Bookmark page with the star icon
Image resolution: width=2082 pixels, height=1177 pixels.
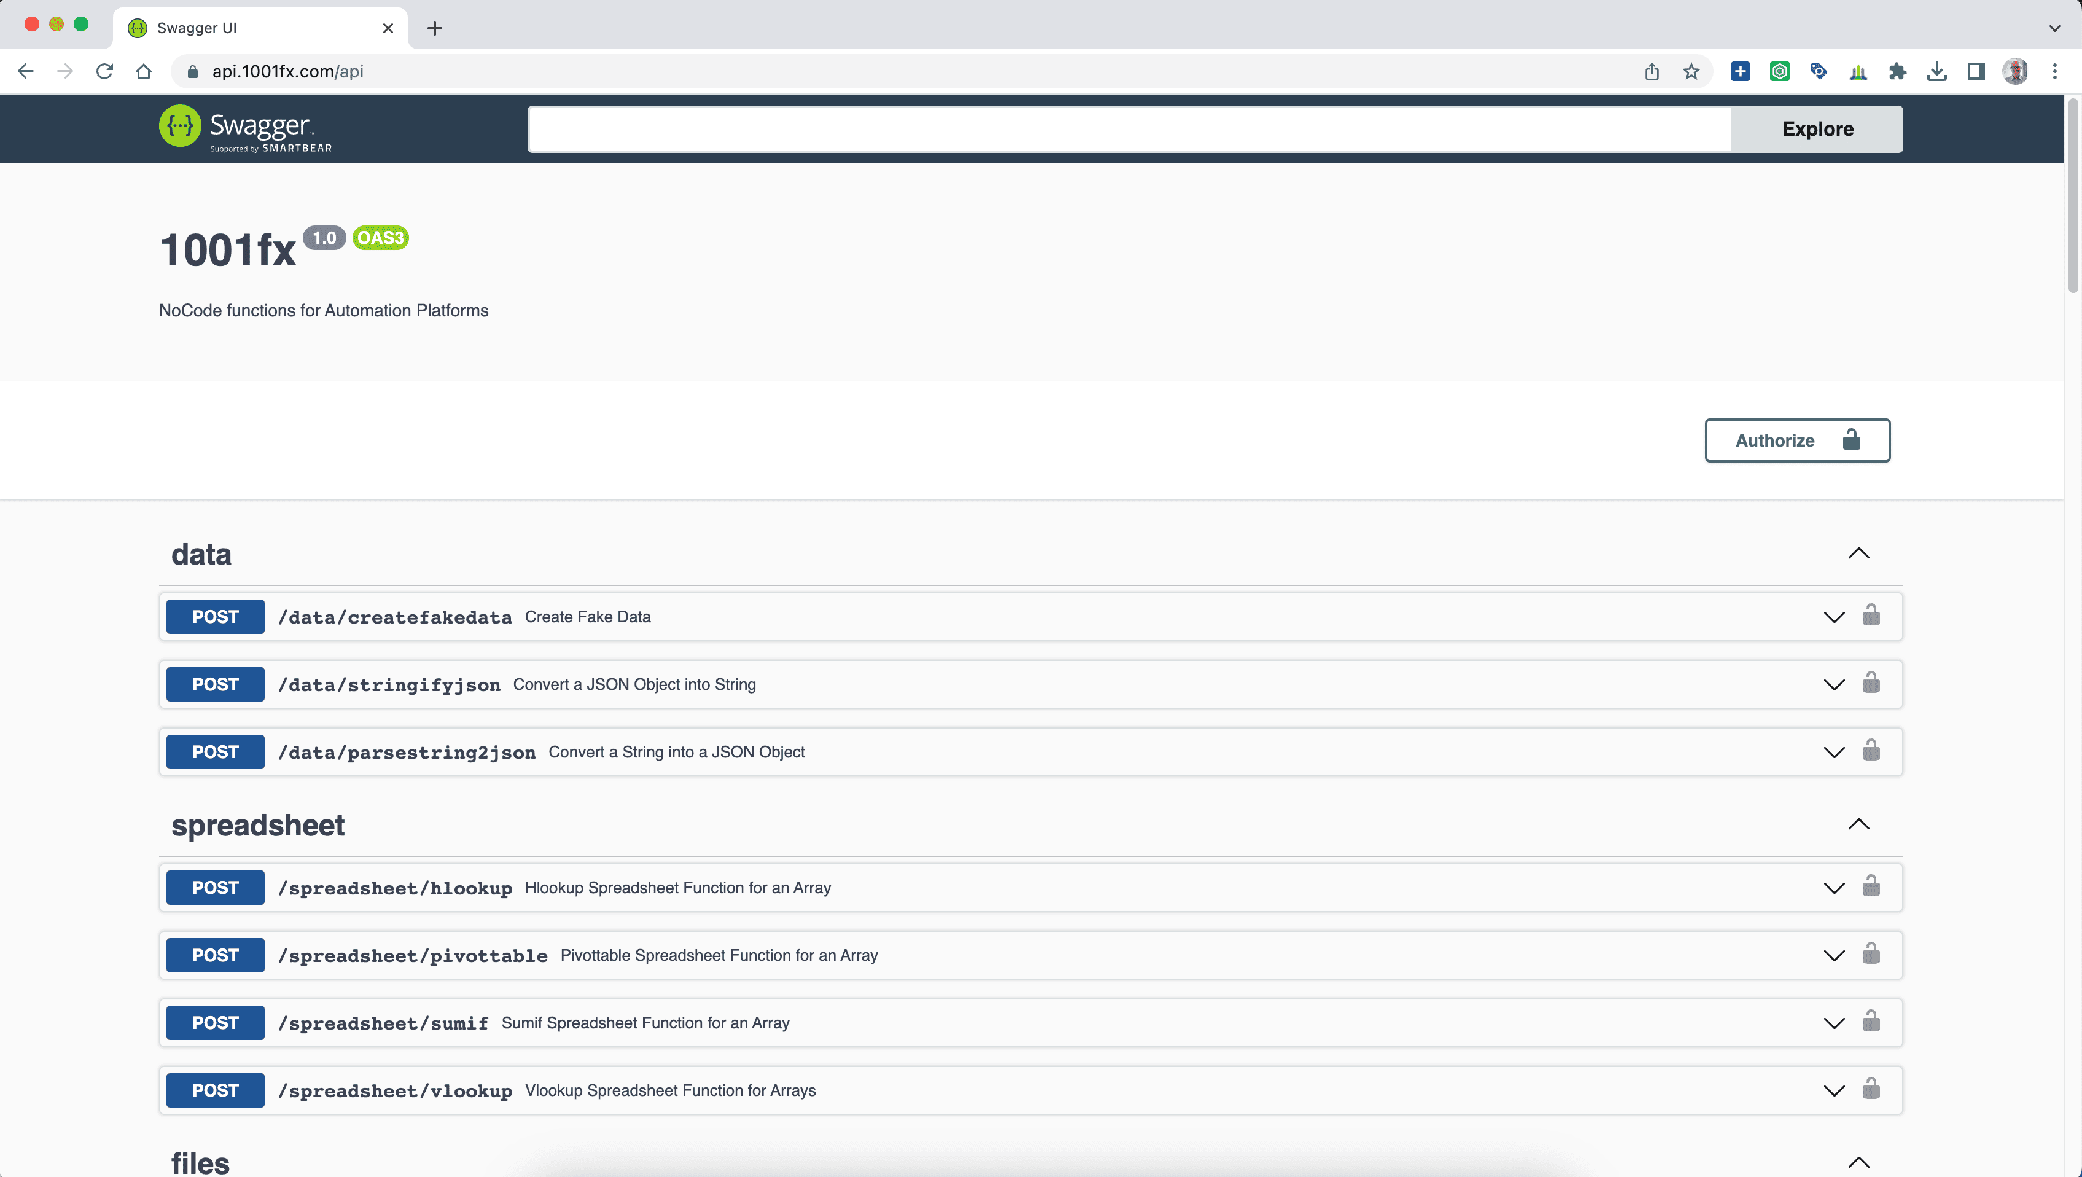click(x=1691, y=72)
